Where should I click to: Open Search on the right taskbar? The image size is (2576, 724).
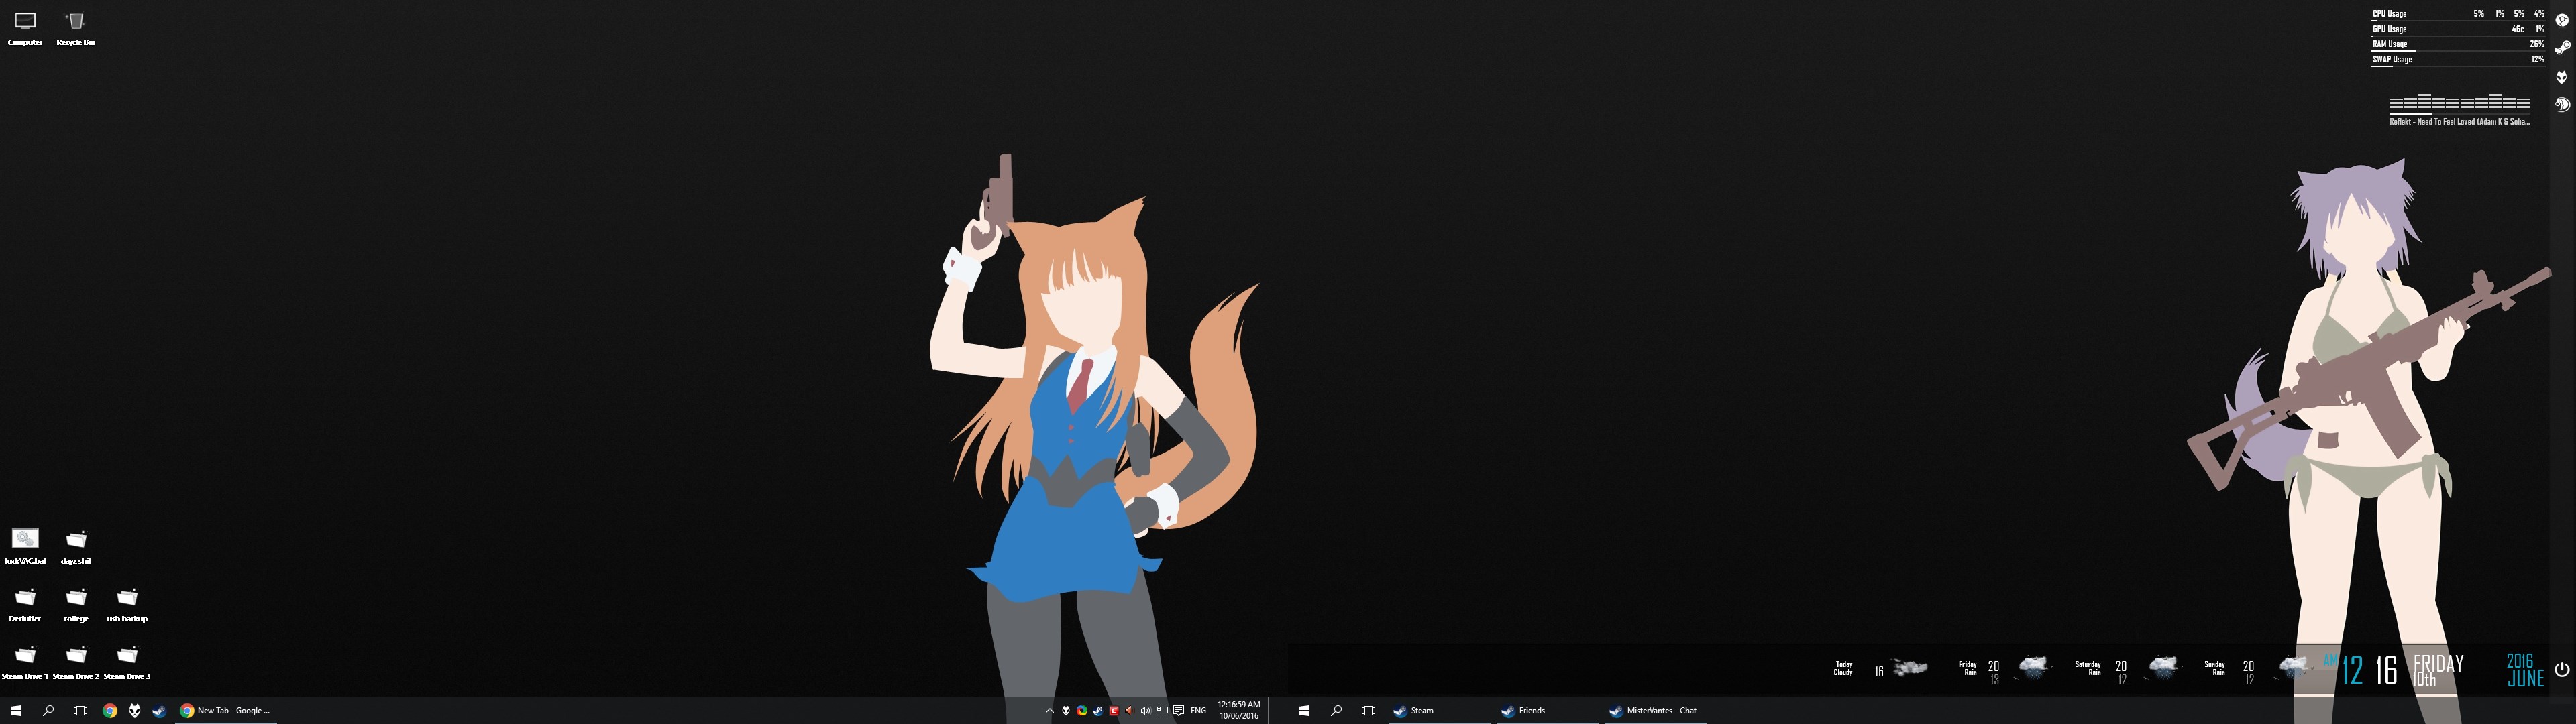[1336, 711]
